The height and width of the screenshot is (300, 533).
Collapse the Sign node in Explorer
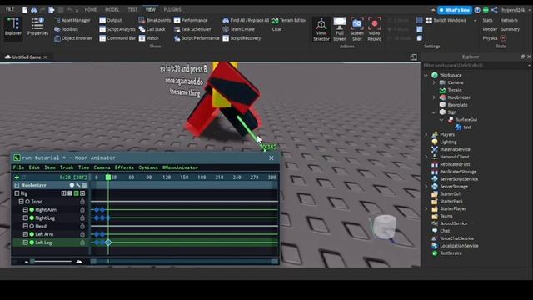coord(434,112)
